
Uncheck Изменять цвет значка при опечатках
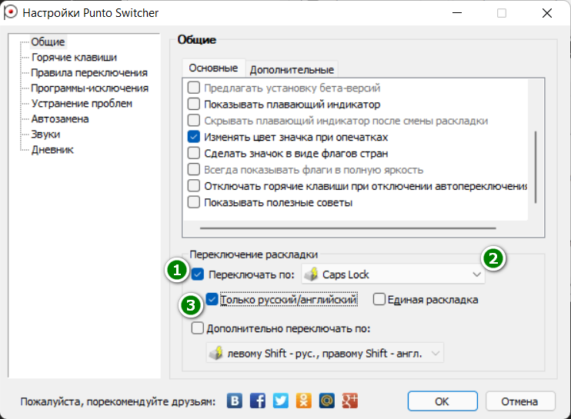[x=194, y=137]
